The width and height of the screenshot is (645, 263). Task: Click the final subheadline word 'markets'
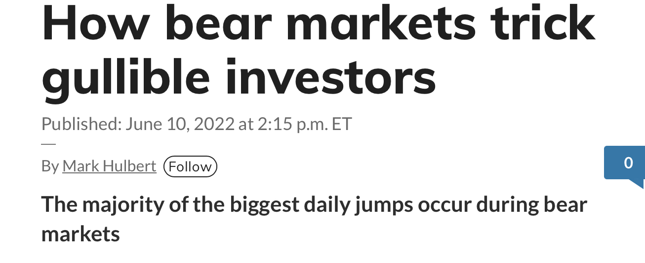[81, 234]
